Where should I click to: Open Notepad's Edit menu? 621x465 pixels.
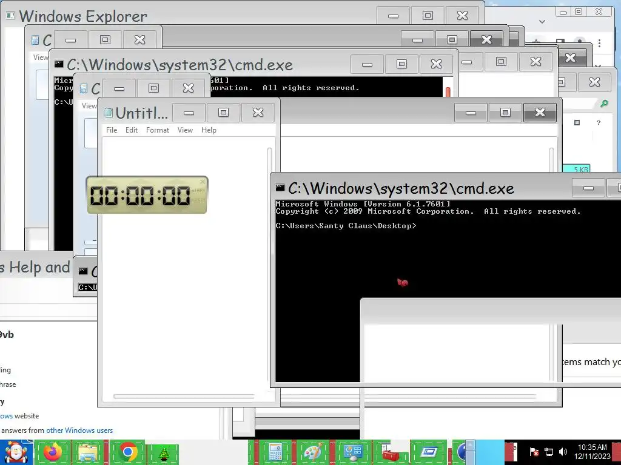(132, 130)
